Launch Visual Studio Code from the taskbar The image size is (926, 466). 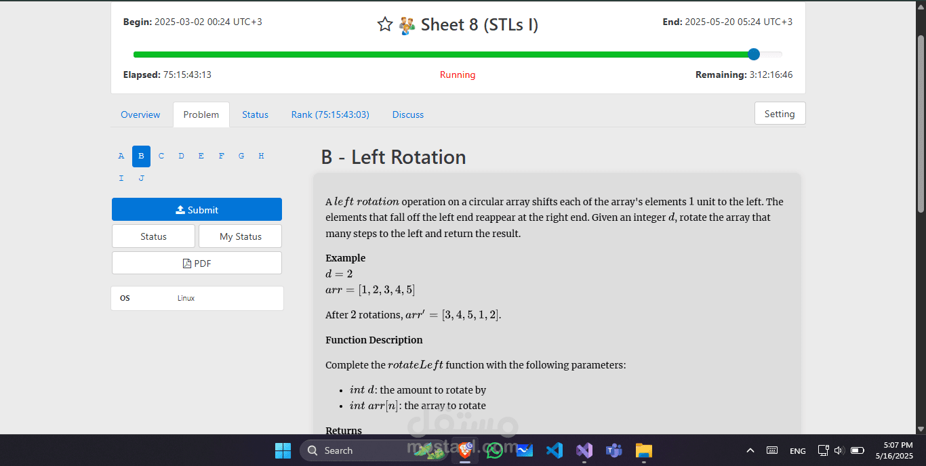tap(554, 450)
